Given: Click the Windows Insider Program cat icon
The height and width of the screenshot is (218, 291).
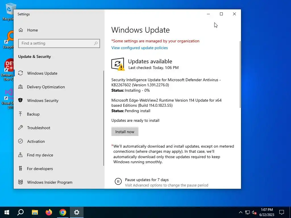Looking at the screenshot, I should 20,182.
